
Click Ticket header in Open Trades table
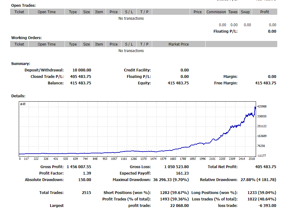pos(19,12)
